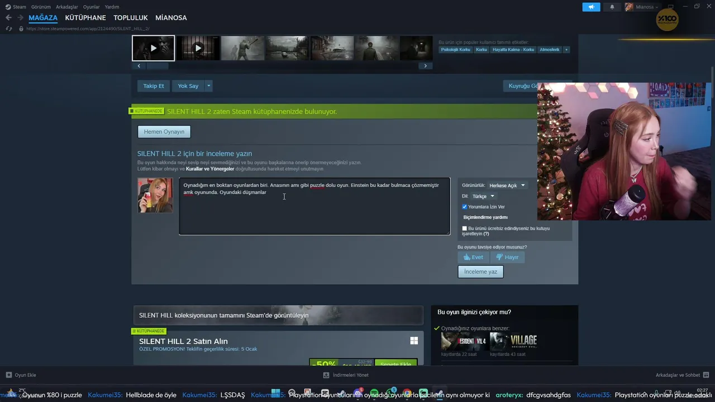Open the Resident Evil 4 similar game thumbnail

464,341
